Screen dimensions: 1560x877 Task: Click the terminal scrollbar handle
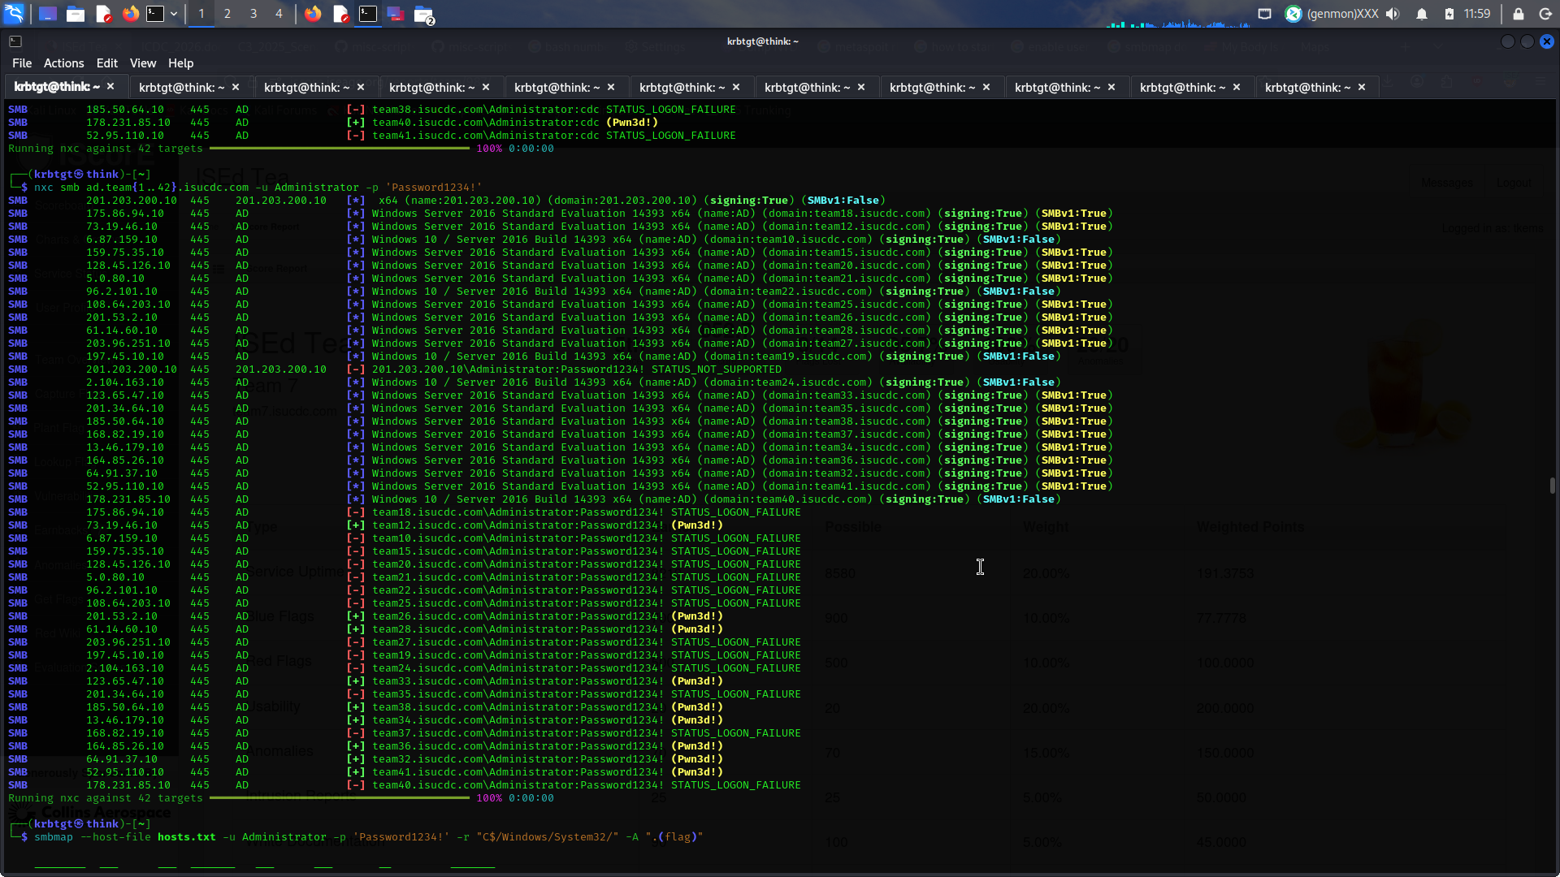pyautogui.click(x=1552, y=485)
